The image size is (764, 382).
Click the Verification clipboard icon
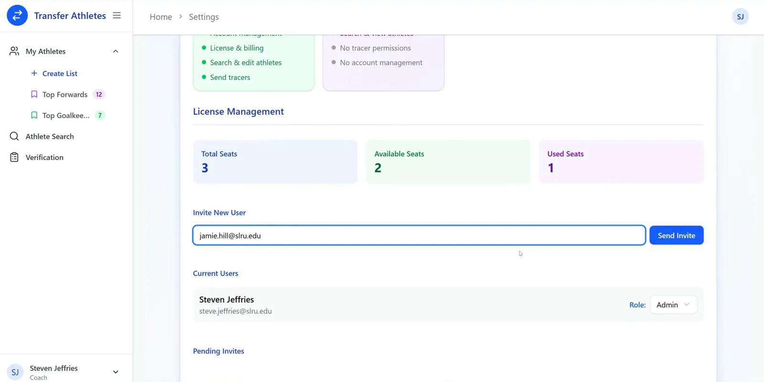(14, 157)
